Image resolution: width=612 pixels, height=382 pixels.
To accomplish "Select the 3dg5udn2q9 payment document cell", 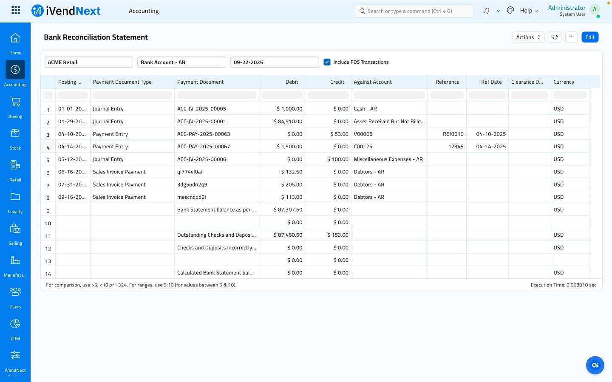I will click(217, 184).
